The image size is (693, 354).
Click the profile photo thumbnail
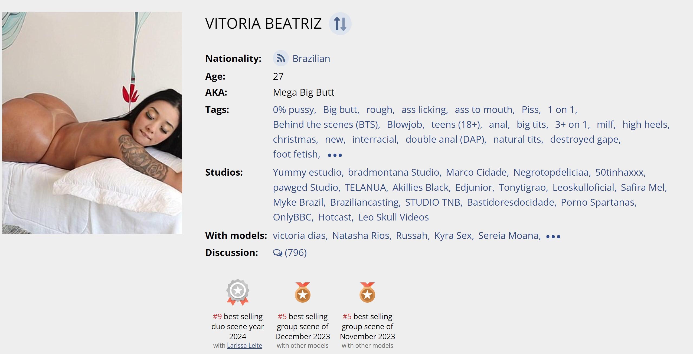click(x=92, y=123)
